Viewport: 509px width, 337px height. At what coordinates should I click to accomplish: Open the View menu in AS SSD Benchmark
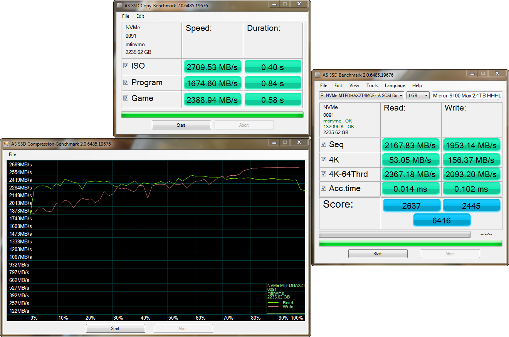click(x=354, y=86)
